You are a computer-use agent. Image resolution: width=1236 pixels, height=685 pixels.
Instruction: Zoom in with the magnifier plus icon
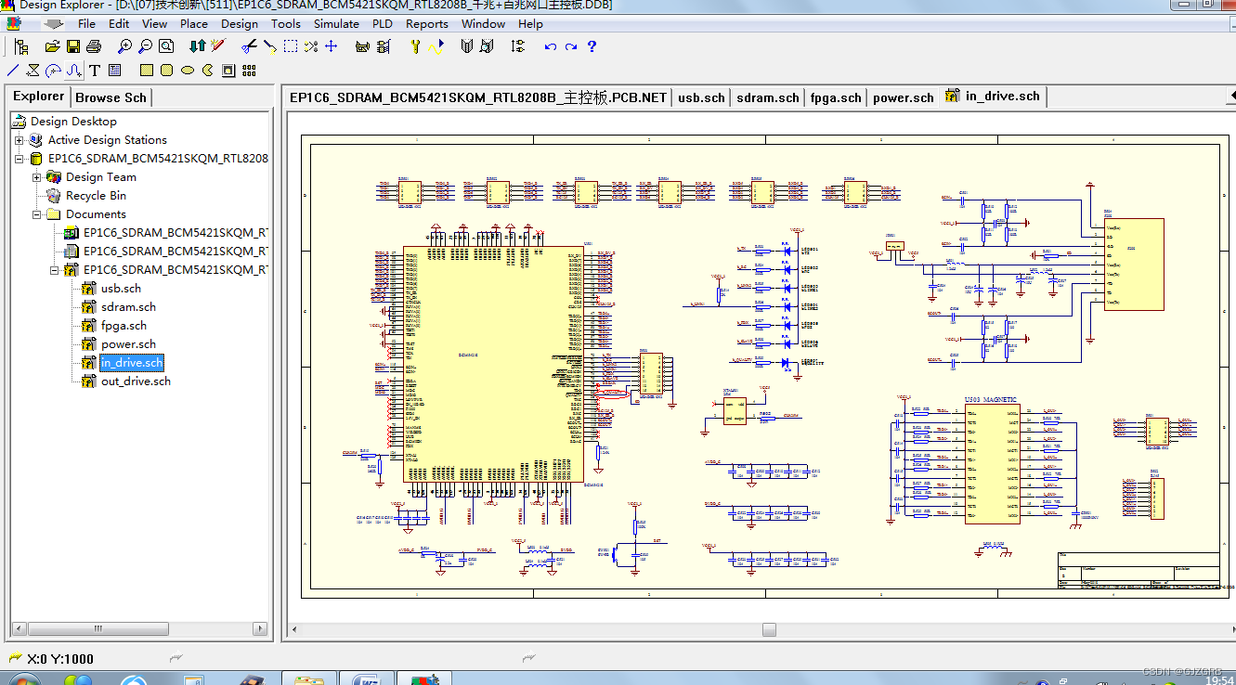pos(124,48)
